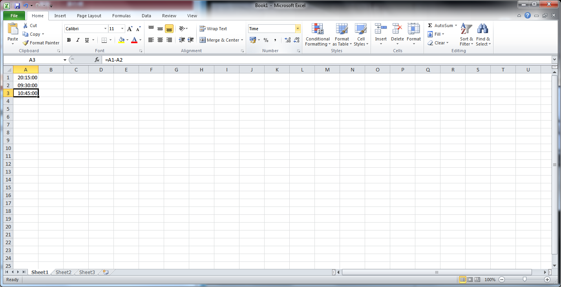This screenshot has width=561, height=287.
Task: Open the Formulas ribbon tab
Action: tap(121, 16)
